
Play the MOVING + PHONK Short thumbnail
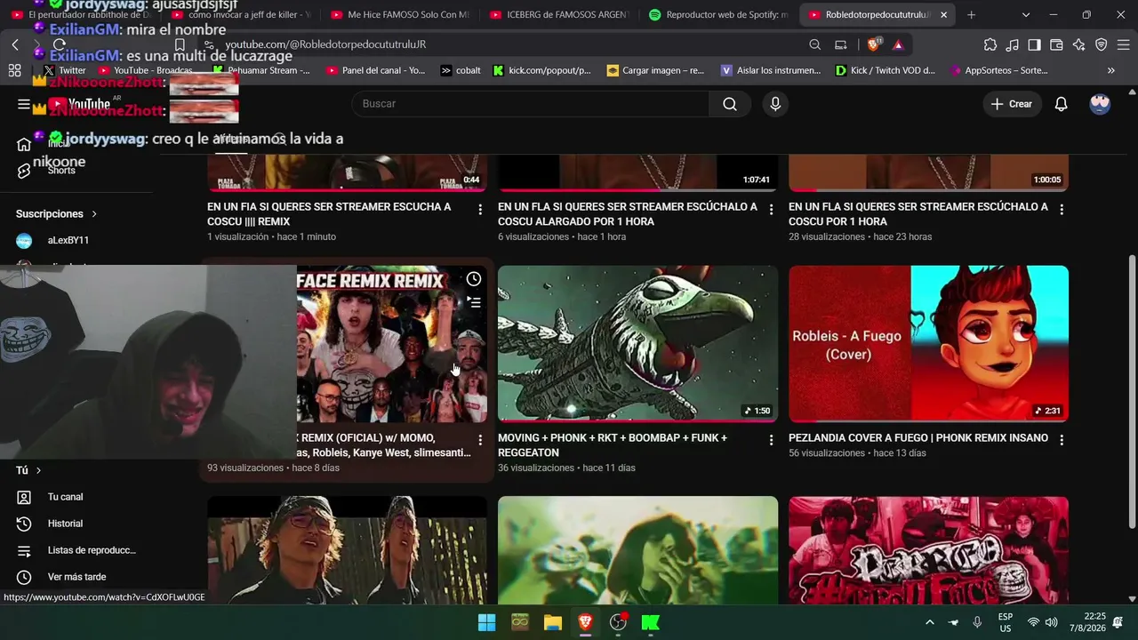click(637, 343)
